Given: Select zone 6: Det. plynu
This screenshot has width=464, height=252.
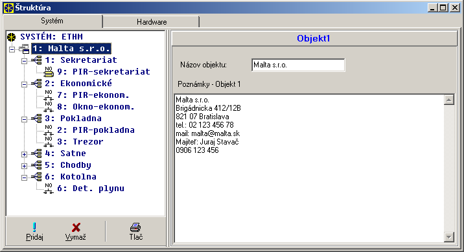Looking at the screenshot, I should pyautogui.click(x=91, y=189).
